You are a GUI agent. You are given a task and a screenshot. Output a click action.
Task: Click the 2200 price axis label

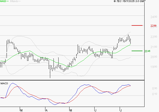[x=153, y=37]
